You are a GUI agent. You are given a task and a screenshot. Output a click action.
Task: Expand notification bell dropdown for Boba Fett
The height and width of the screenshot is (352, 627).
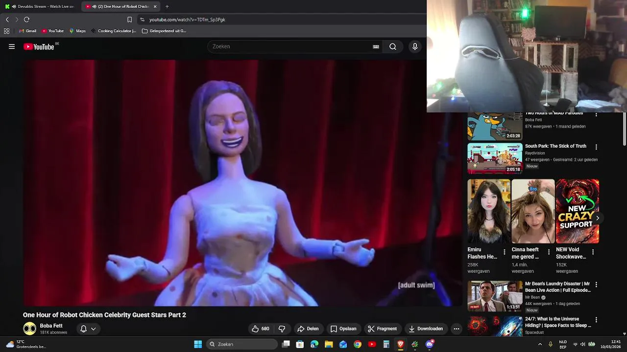(x=88, y=329)
